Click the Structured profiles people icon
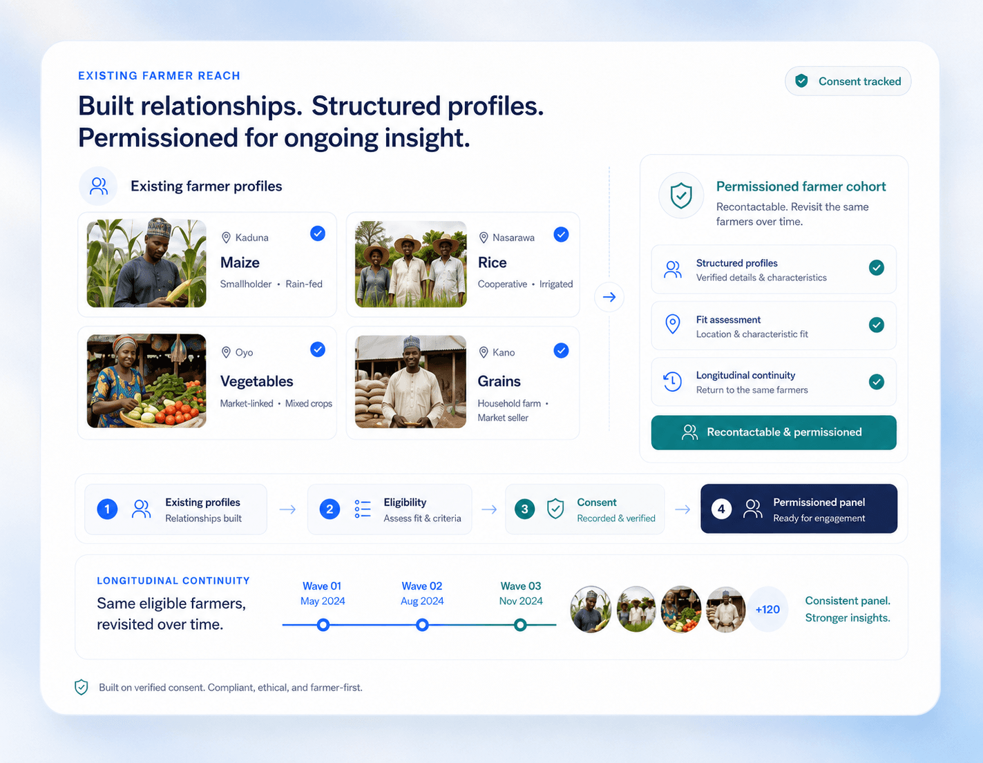 point(672,269)
